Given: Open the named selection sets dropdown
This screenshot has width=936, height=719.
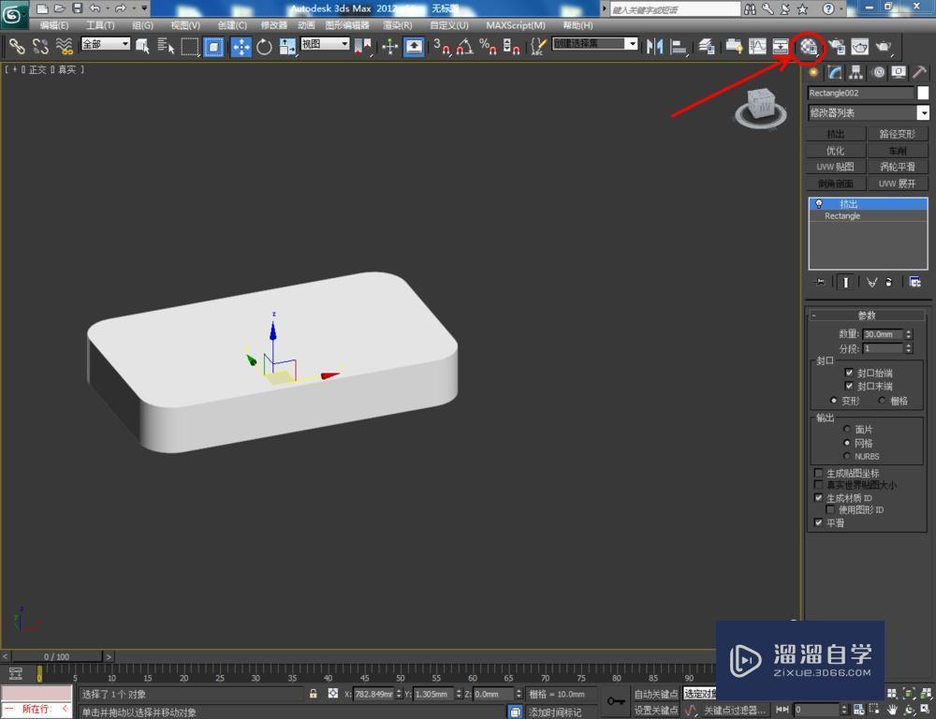Looking at the screenshot, I should point(632,43).
